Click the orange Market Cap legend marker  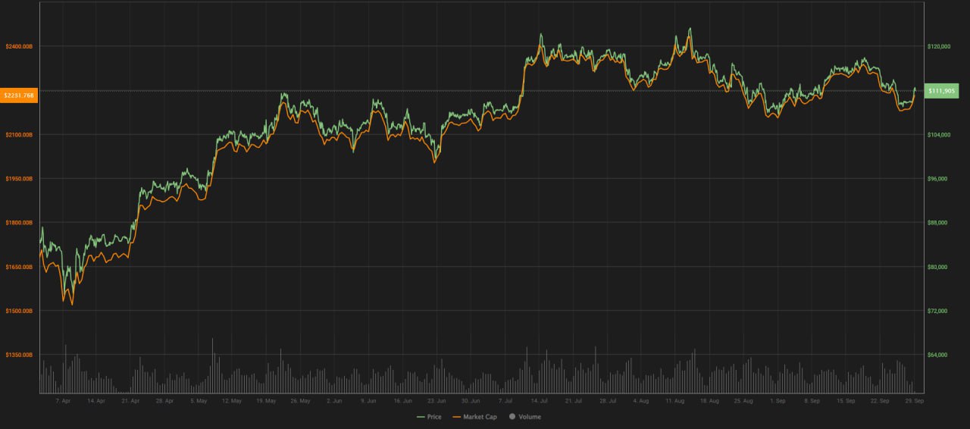point(456,417)
